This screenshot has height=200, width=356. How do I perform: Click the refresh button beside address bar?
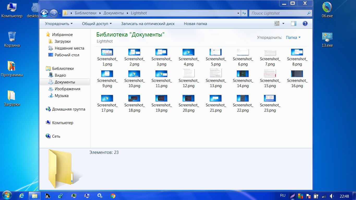[244, 13]
